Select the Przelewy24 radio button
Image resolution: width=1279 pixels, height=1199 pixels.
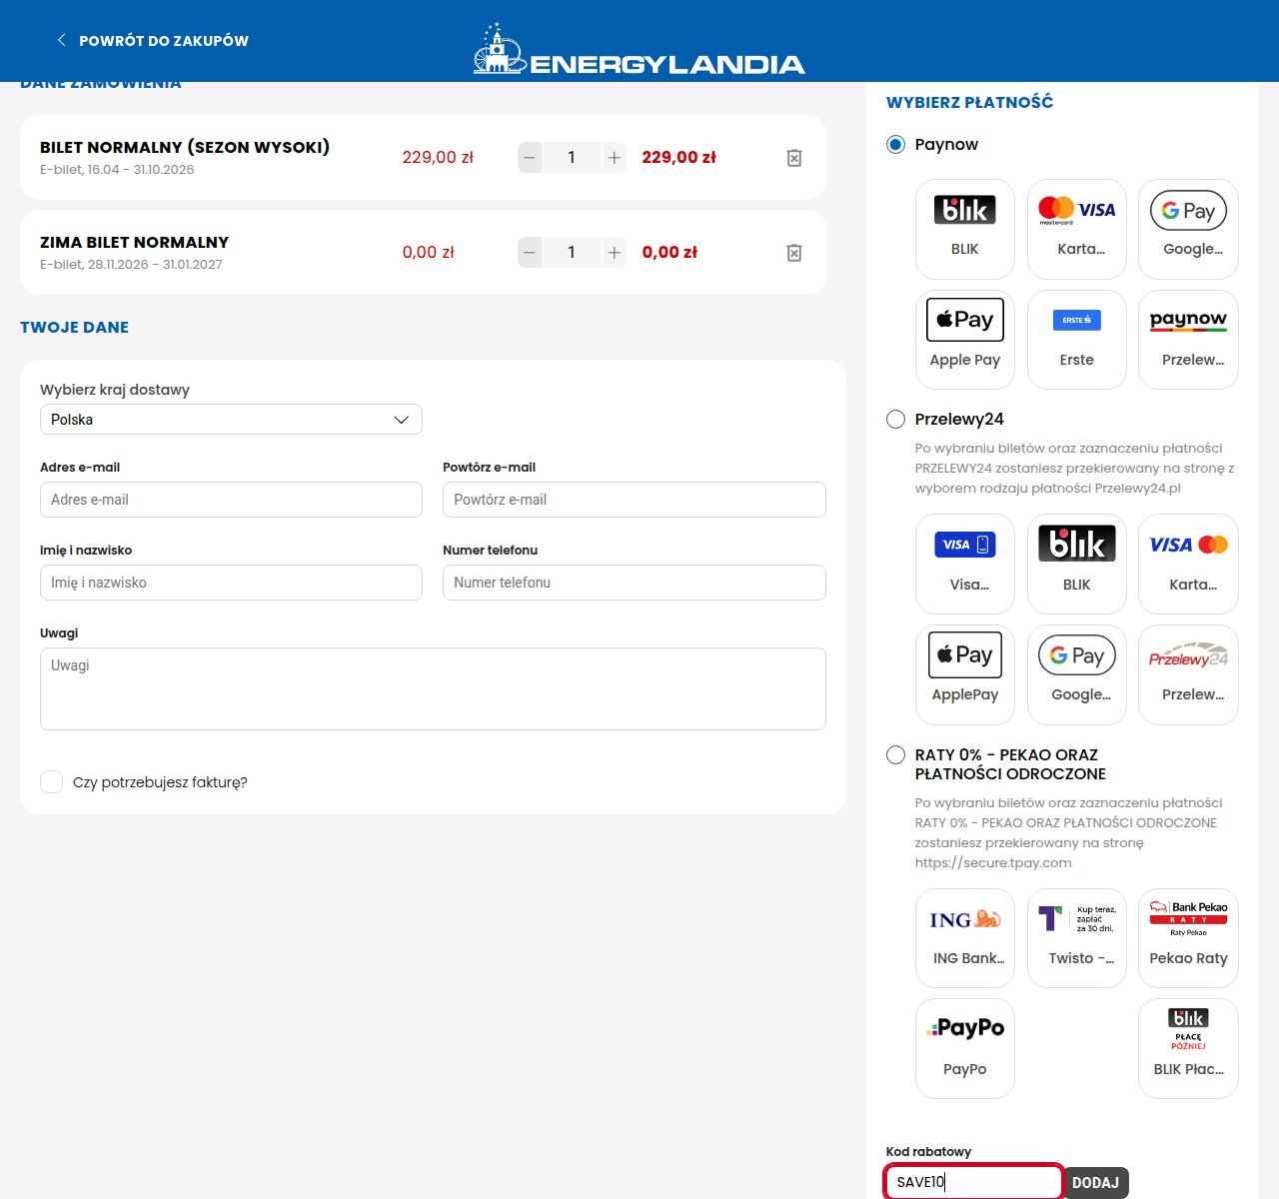coord(895,420)
